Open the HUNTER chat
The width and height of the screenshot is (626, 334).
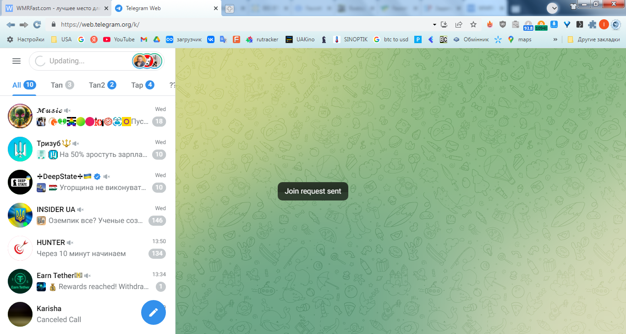pos(88,248)
